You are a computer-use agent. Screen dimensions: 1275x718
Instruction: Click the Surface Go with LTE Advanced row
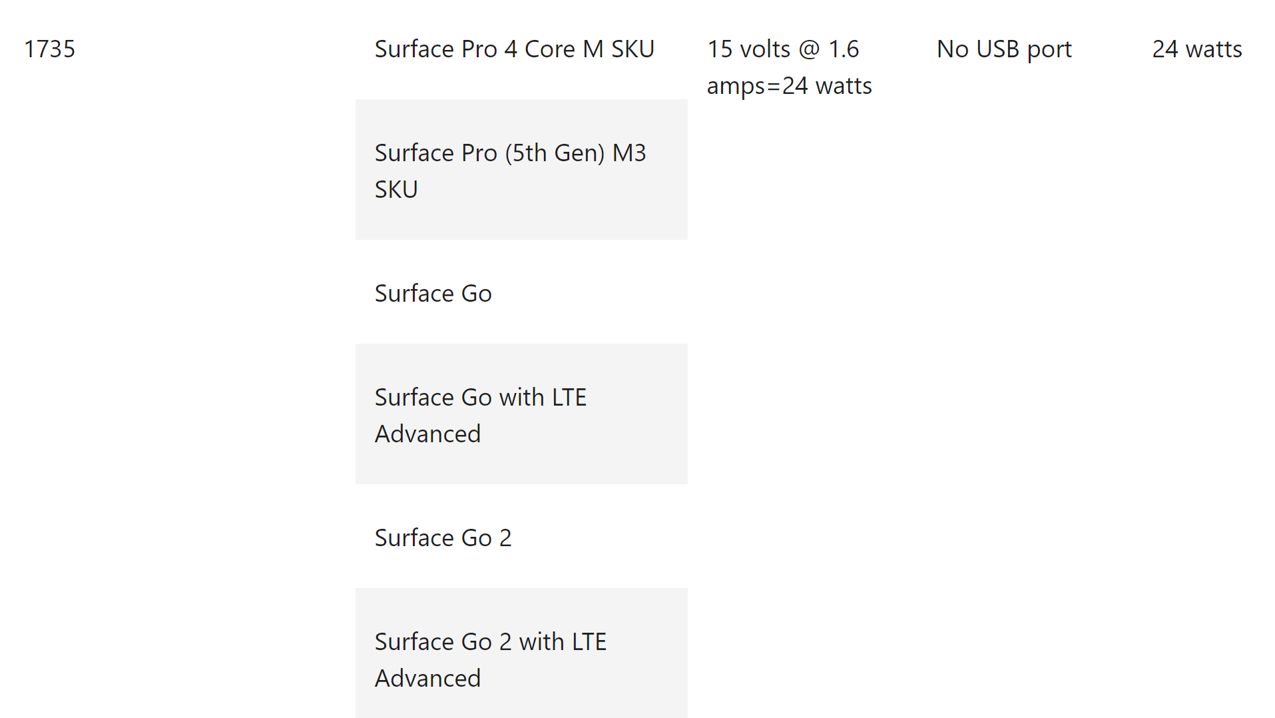click(x=521, y=414)
